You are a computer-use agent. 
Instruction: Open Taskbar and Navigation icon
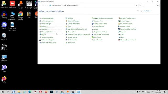pyautogui.click(x=40, y=40)
